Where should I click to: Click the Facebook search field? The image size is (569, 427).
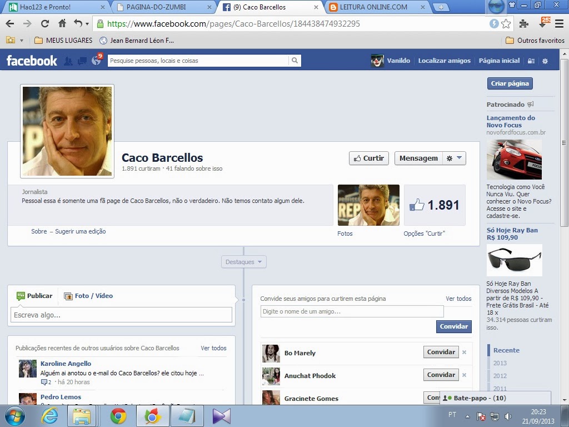click(198, 61)
